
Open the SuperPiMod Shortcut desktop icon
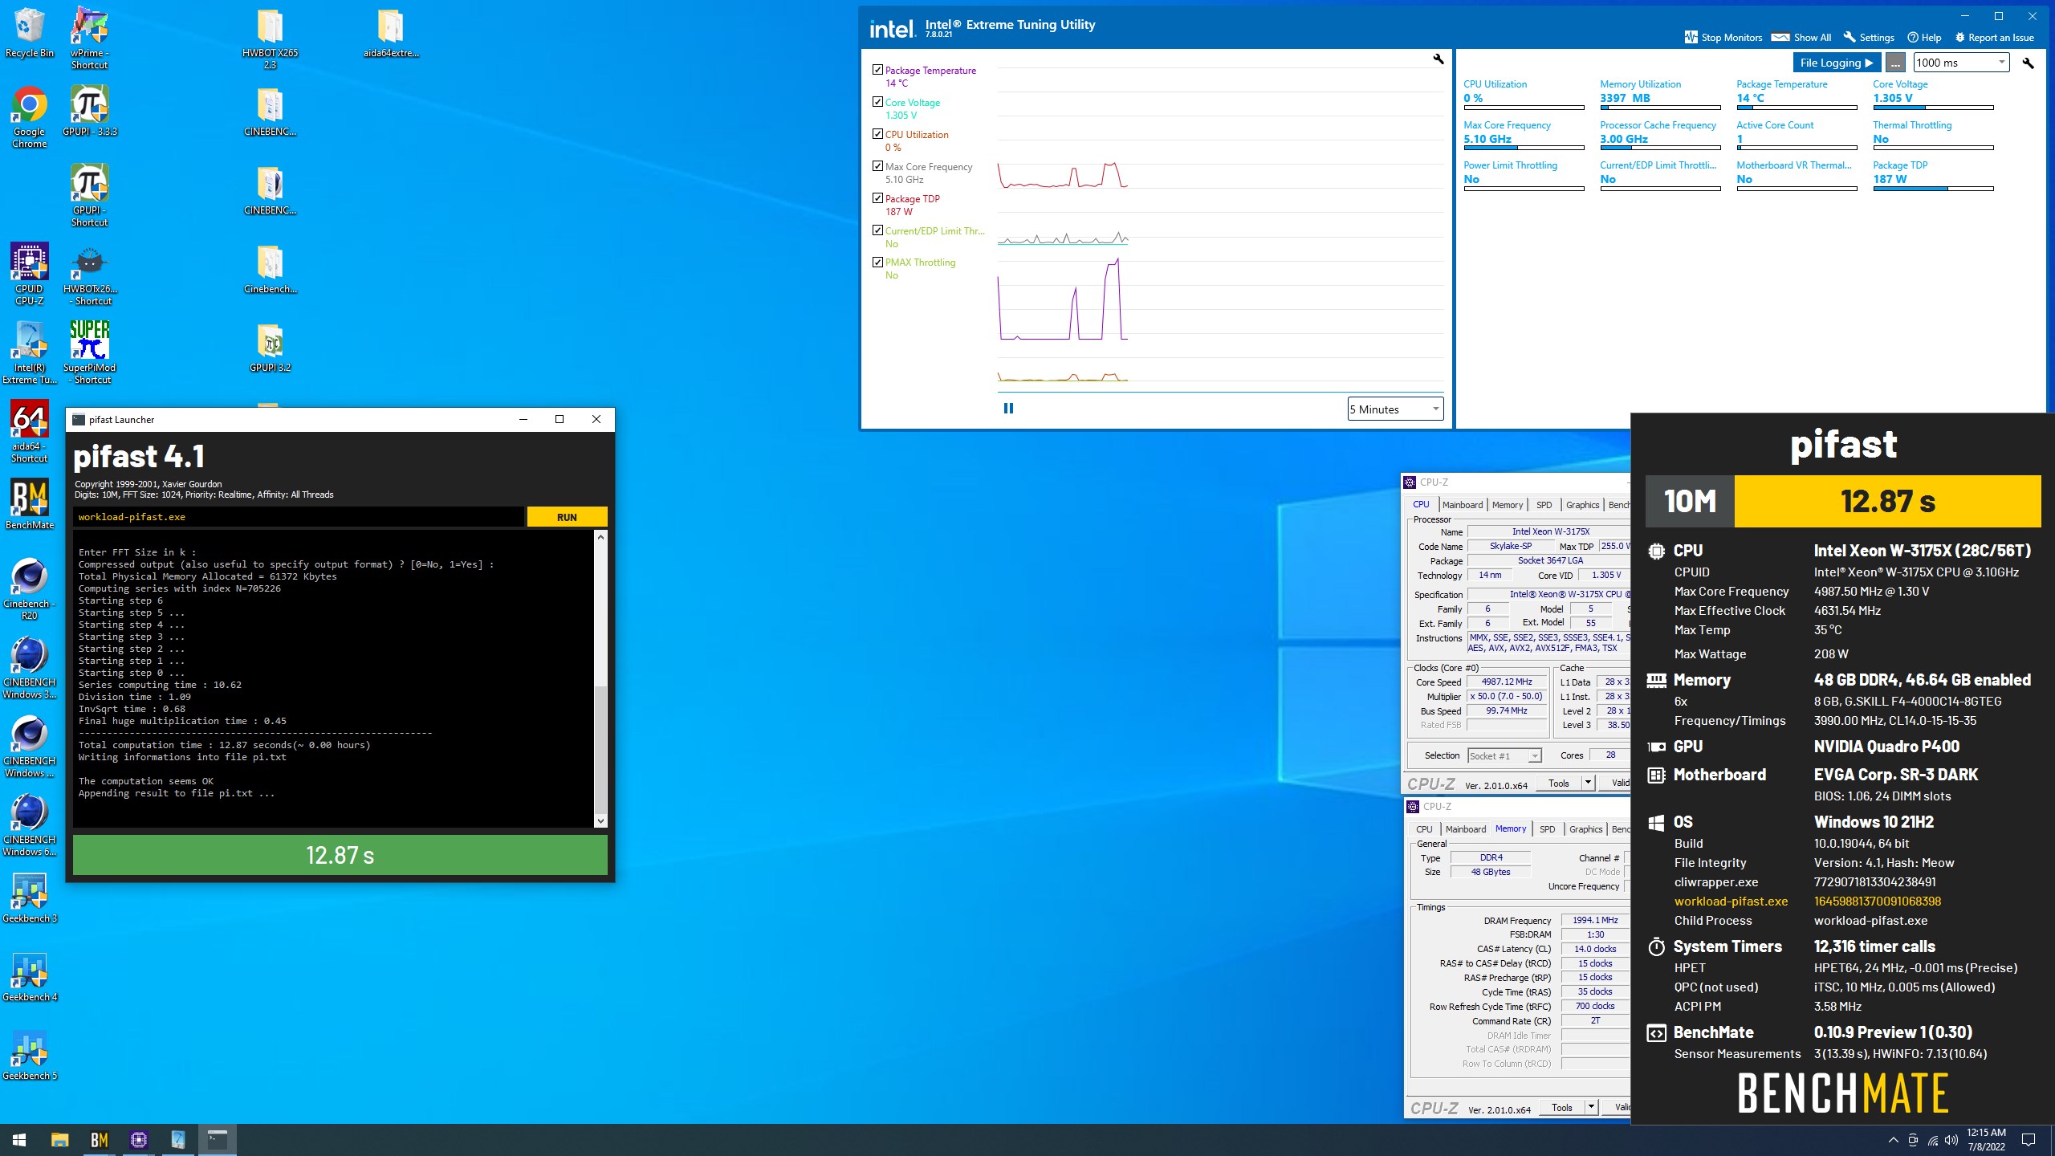tap(89, 353)
